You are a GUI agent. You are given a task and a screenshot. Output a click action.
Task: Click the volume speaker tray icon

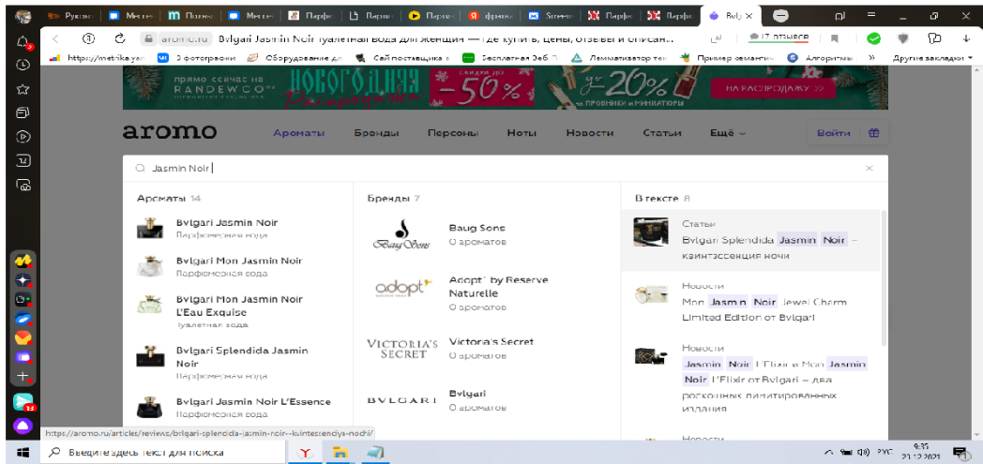[863, 452]
